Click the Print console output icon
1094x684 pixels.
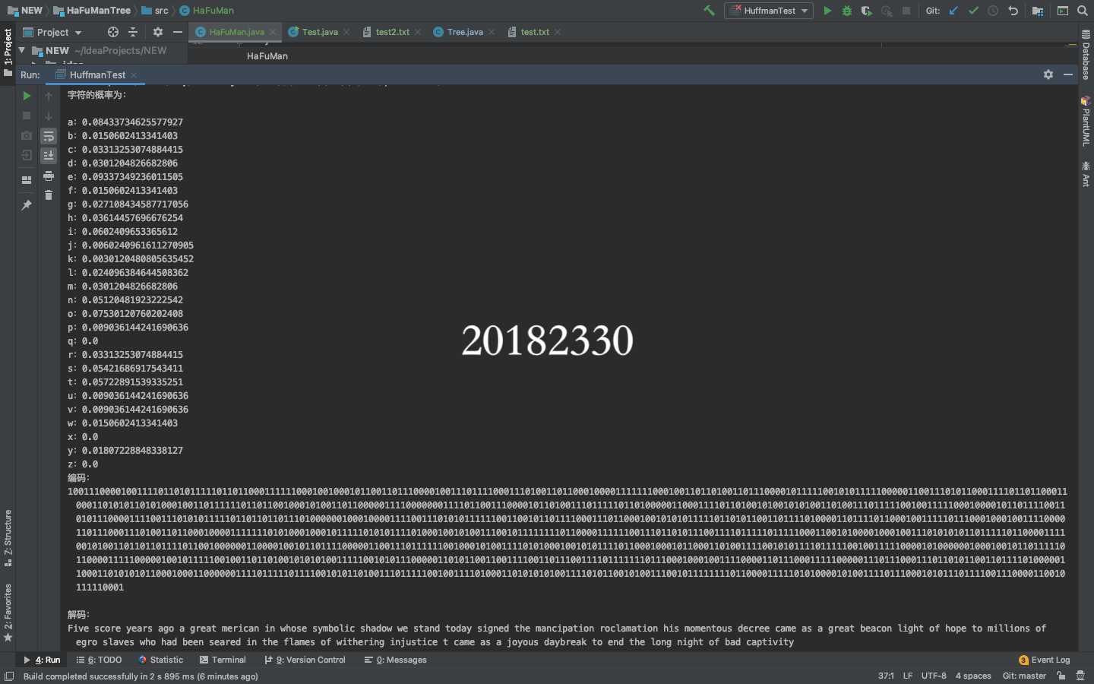49,176
